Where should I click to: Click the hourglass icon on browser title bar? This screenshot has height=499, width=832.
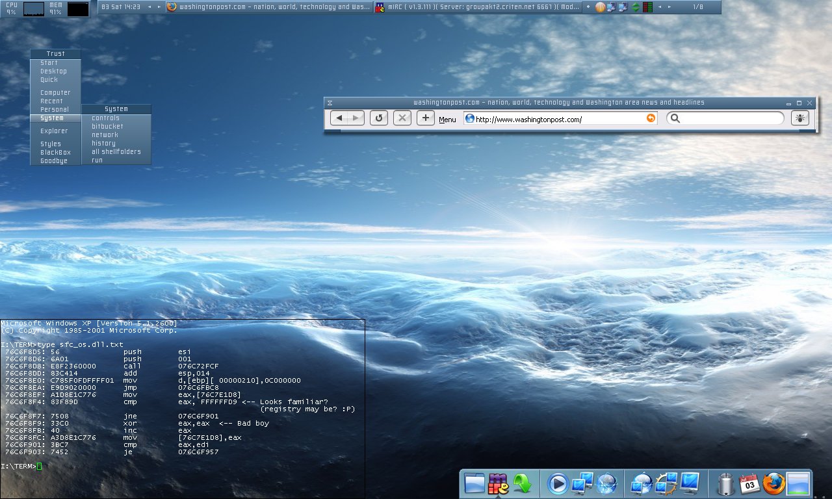(x=330, y=103)
